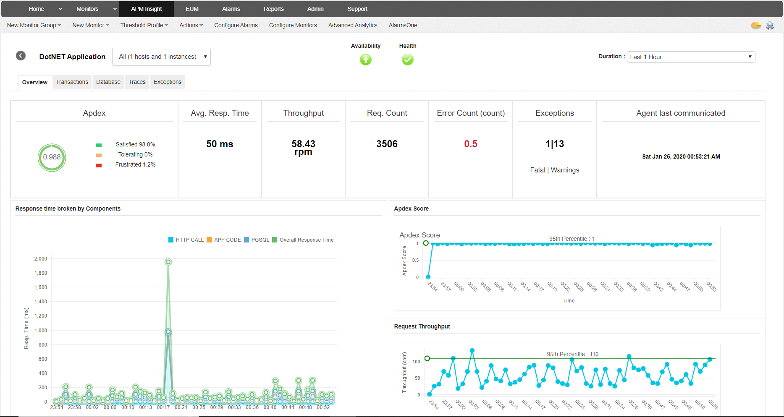
Task: Open the hosts and instances dropdown
Action: (161, 57)
